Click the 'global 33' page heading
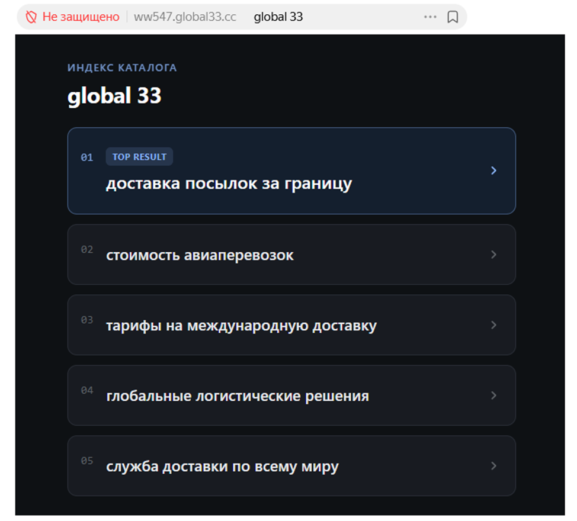Image resolution: width=577 pixels, height=521 pixels. click(114, 95)
